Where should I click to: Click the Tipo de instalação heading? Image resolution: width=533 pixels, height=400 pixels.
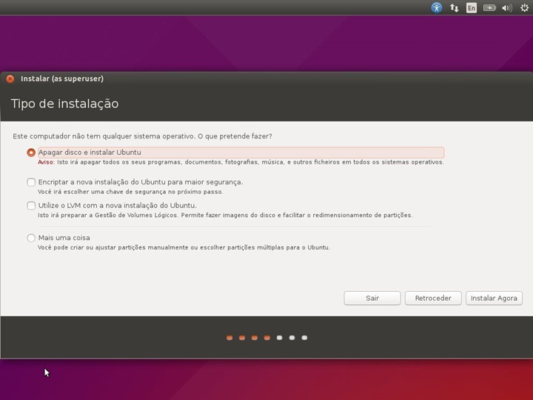64,104
